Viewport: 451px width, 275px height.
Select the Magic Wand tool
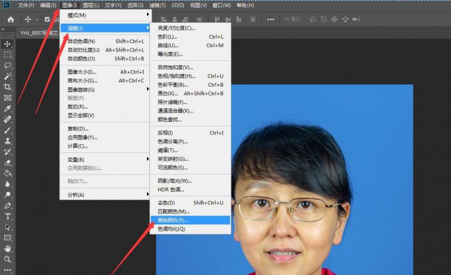[x=8, y=76]
